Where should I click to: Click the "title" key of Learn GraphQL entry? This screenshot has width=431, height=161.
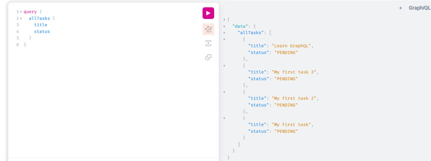[258, 46]
